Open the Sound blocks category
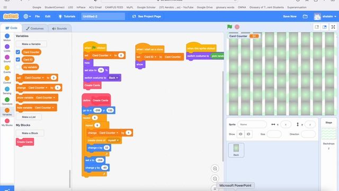Viewport: 339px width, 191px height. (7, 58)
